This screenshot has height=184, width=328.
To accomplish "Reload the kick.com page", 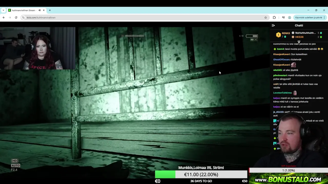I will pos(16,18).
